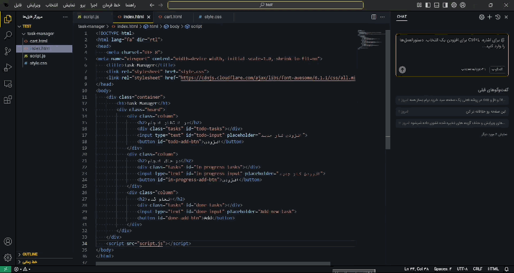Open the Accounts menu in activity bar

tap(8, 241)
